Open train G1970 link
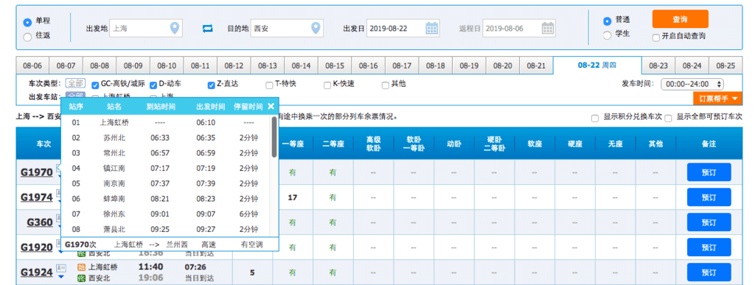Screen dimensions: 755x285 click(37, 172)
